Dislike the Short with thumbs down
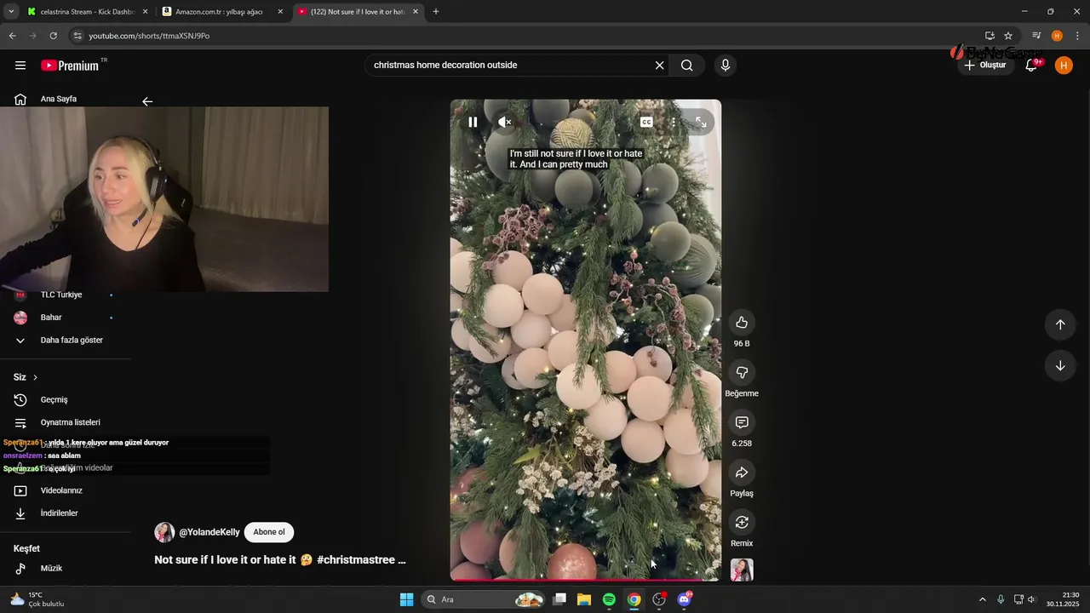 click(742, 372)
